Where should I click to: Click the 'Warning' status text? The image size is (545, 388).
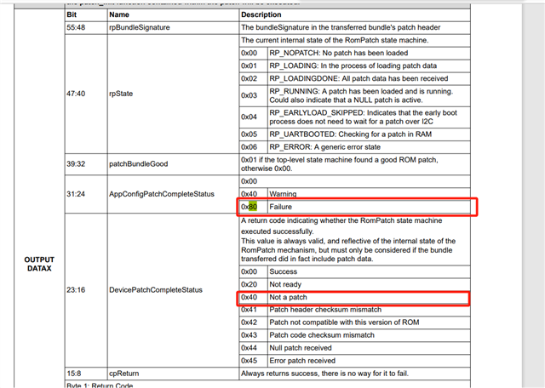click(x=283, y=194)
